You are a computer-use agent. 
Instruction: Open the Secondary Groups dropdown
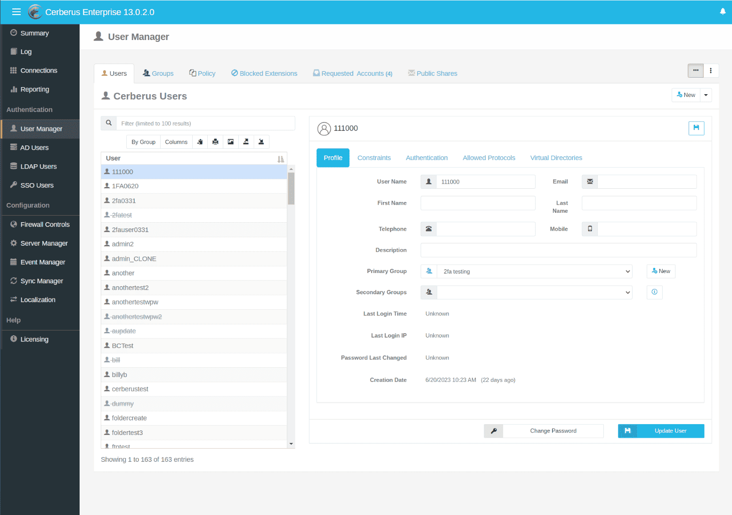[535, 292]
